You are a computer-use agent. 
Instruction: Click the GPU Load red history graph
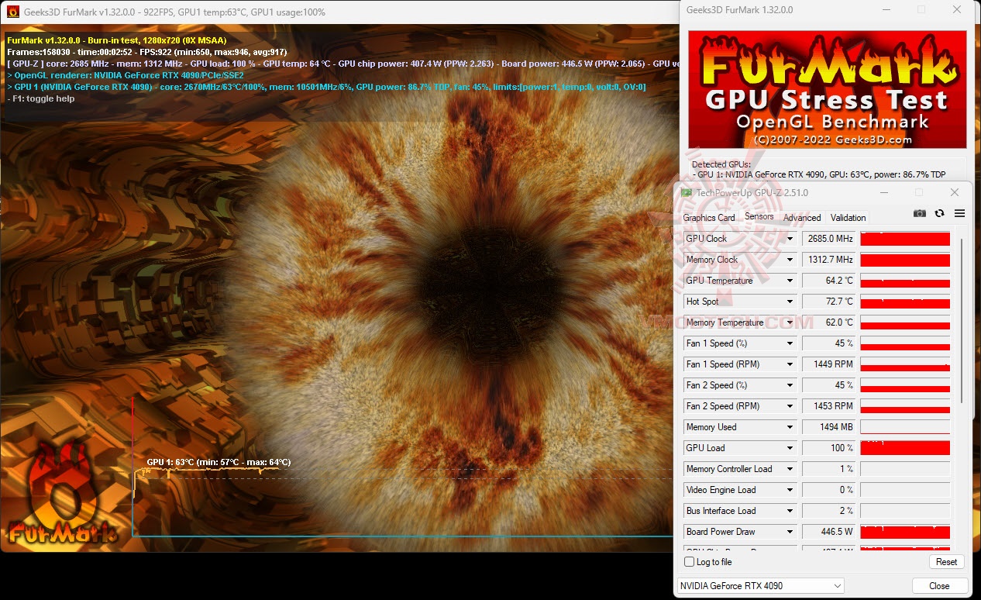[x=905, y=448]
